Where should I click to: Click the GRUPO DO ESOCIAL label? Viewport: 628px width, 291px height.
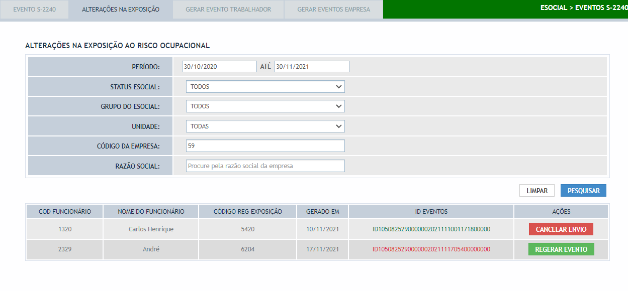[130, 106]
